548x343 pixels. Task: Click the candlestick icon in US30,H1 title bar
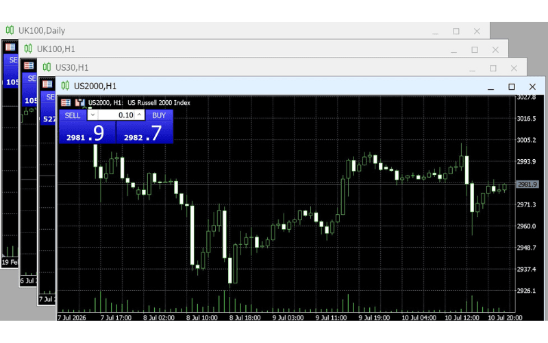pos(47,67)
